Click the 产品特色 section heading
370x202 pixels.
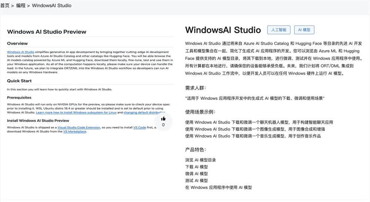196,150
